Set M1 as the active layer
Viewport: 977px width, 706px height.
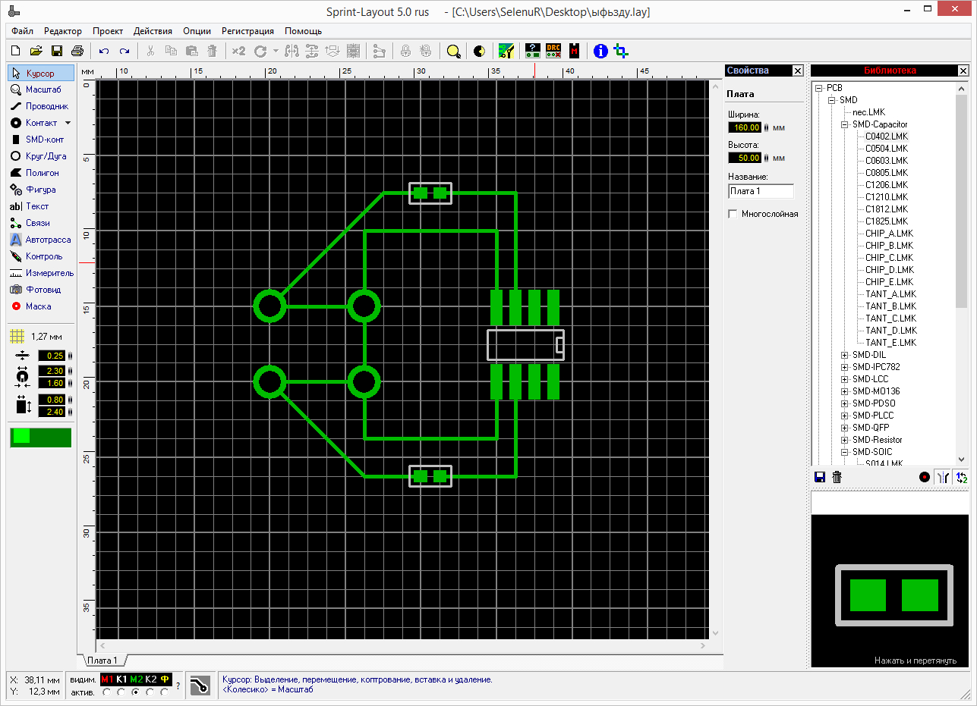point(106,692)
